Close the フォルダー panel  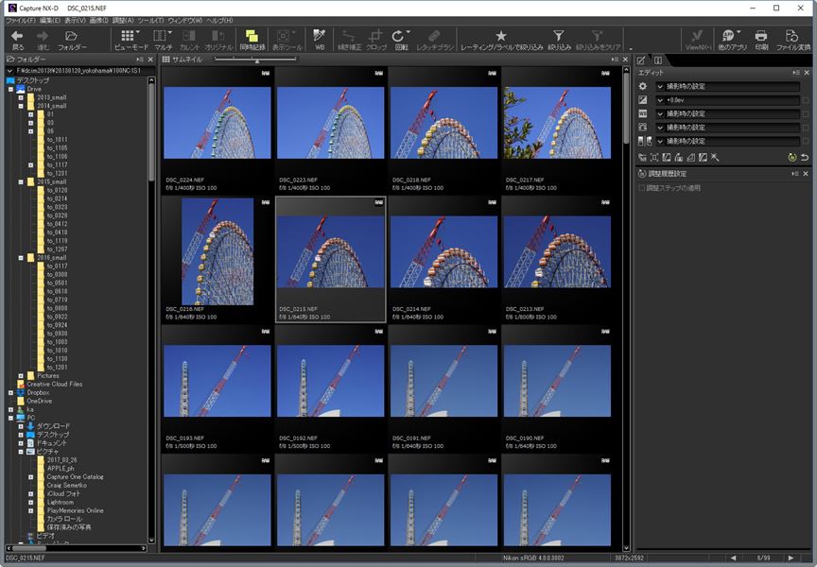[x=151, y=60]
